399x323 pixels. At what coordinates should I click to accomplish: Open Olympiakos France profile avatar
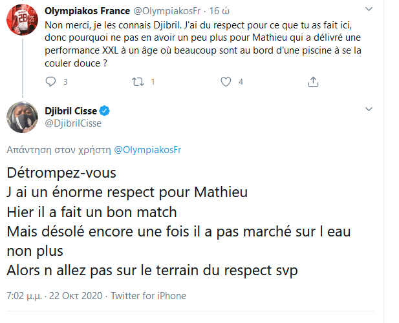tap(20, 21)
